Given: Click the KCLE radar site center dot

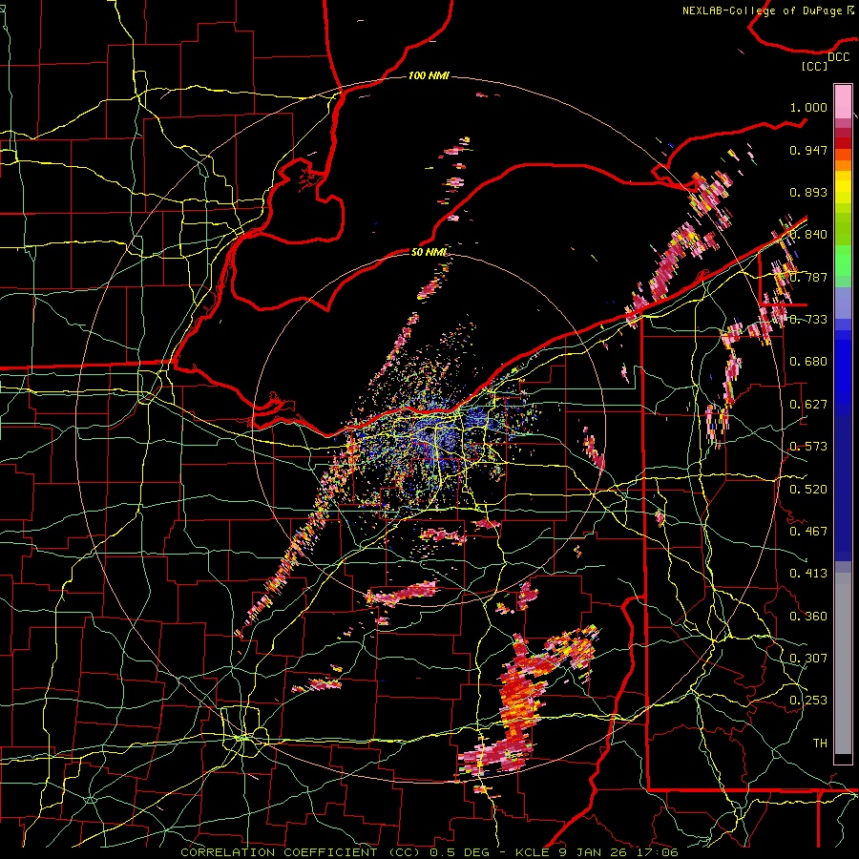Looking at the screenshot, I should click(428, 432).
